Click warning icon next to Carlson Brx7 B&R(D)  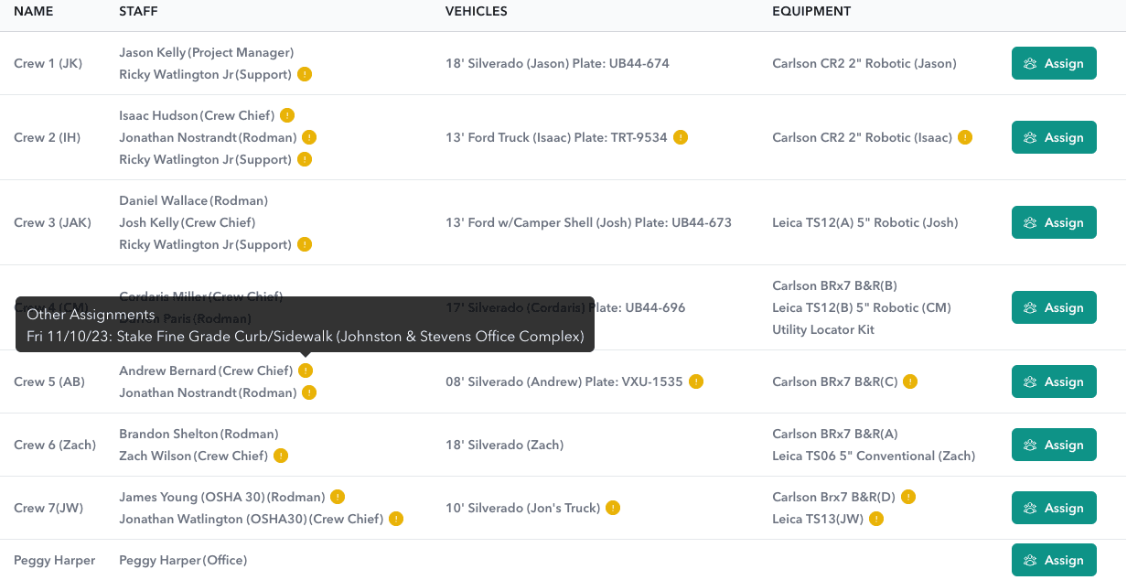click(908, 497)
